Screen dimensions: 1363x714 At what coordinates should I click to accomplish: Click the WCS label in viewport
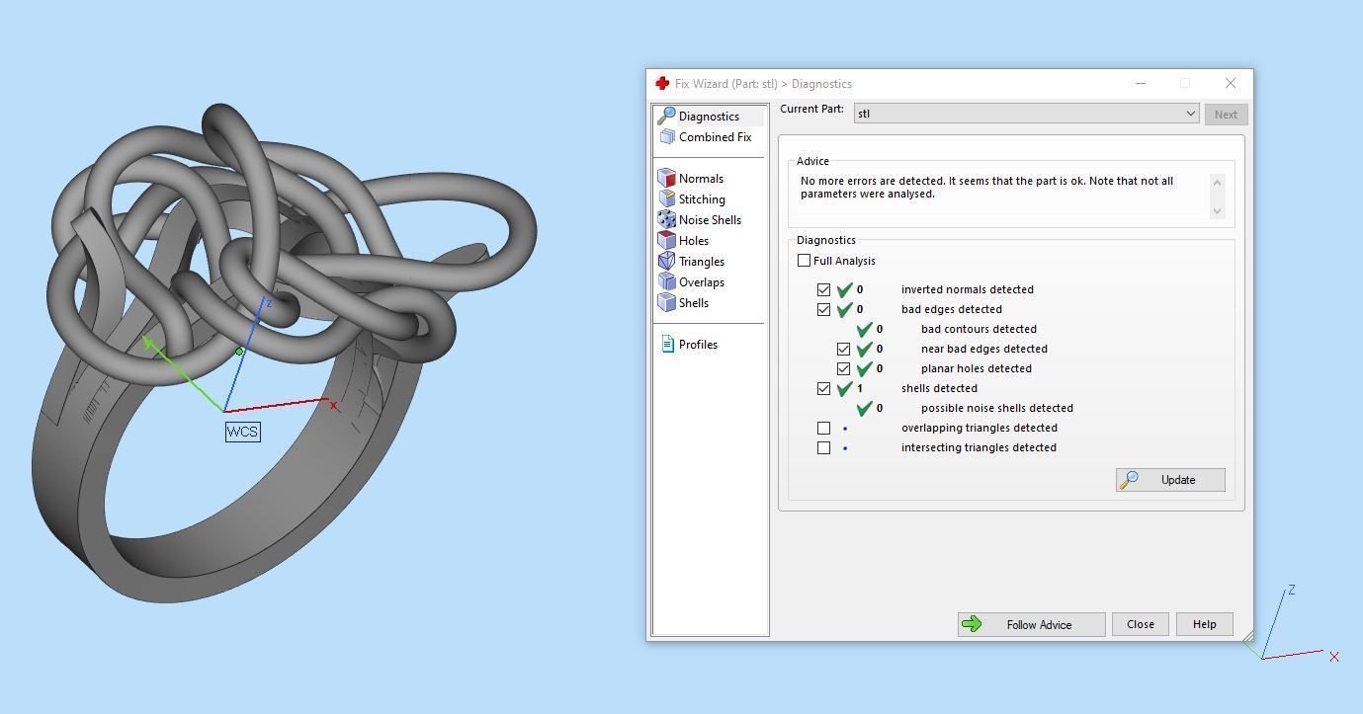pyautogui.click(x=242, y=432)
